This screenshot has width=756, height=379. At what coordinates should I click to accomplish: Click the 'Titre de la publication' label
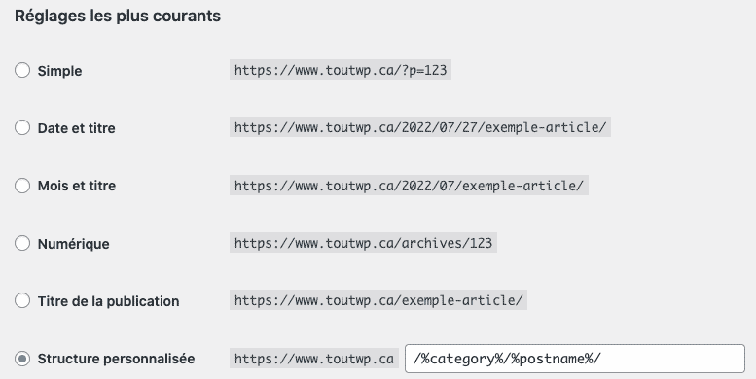(x=108, y=301)
